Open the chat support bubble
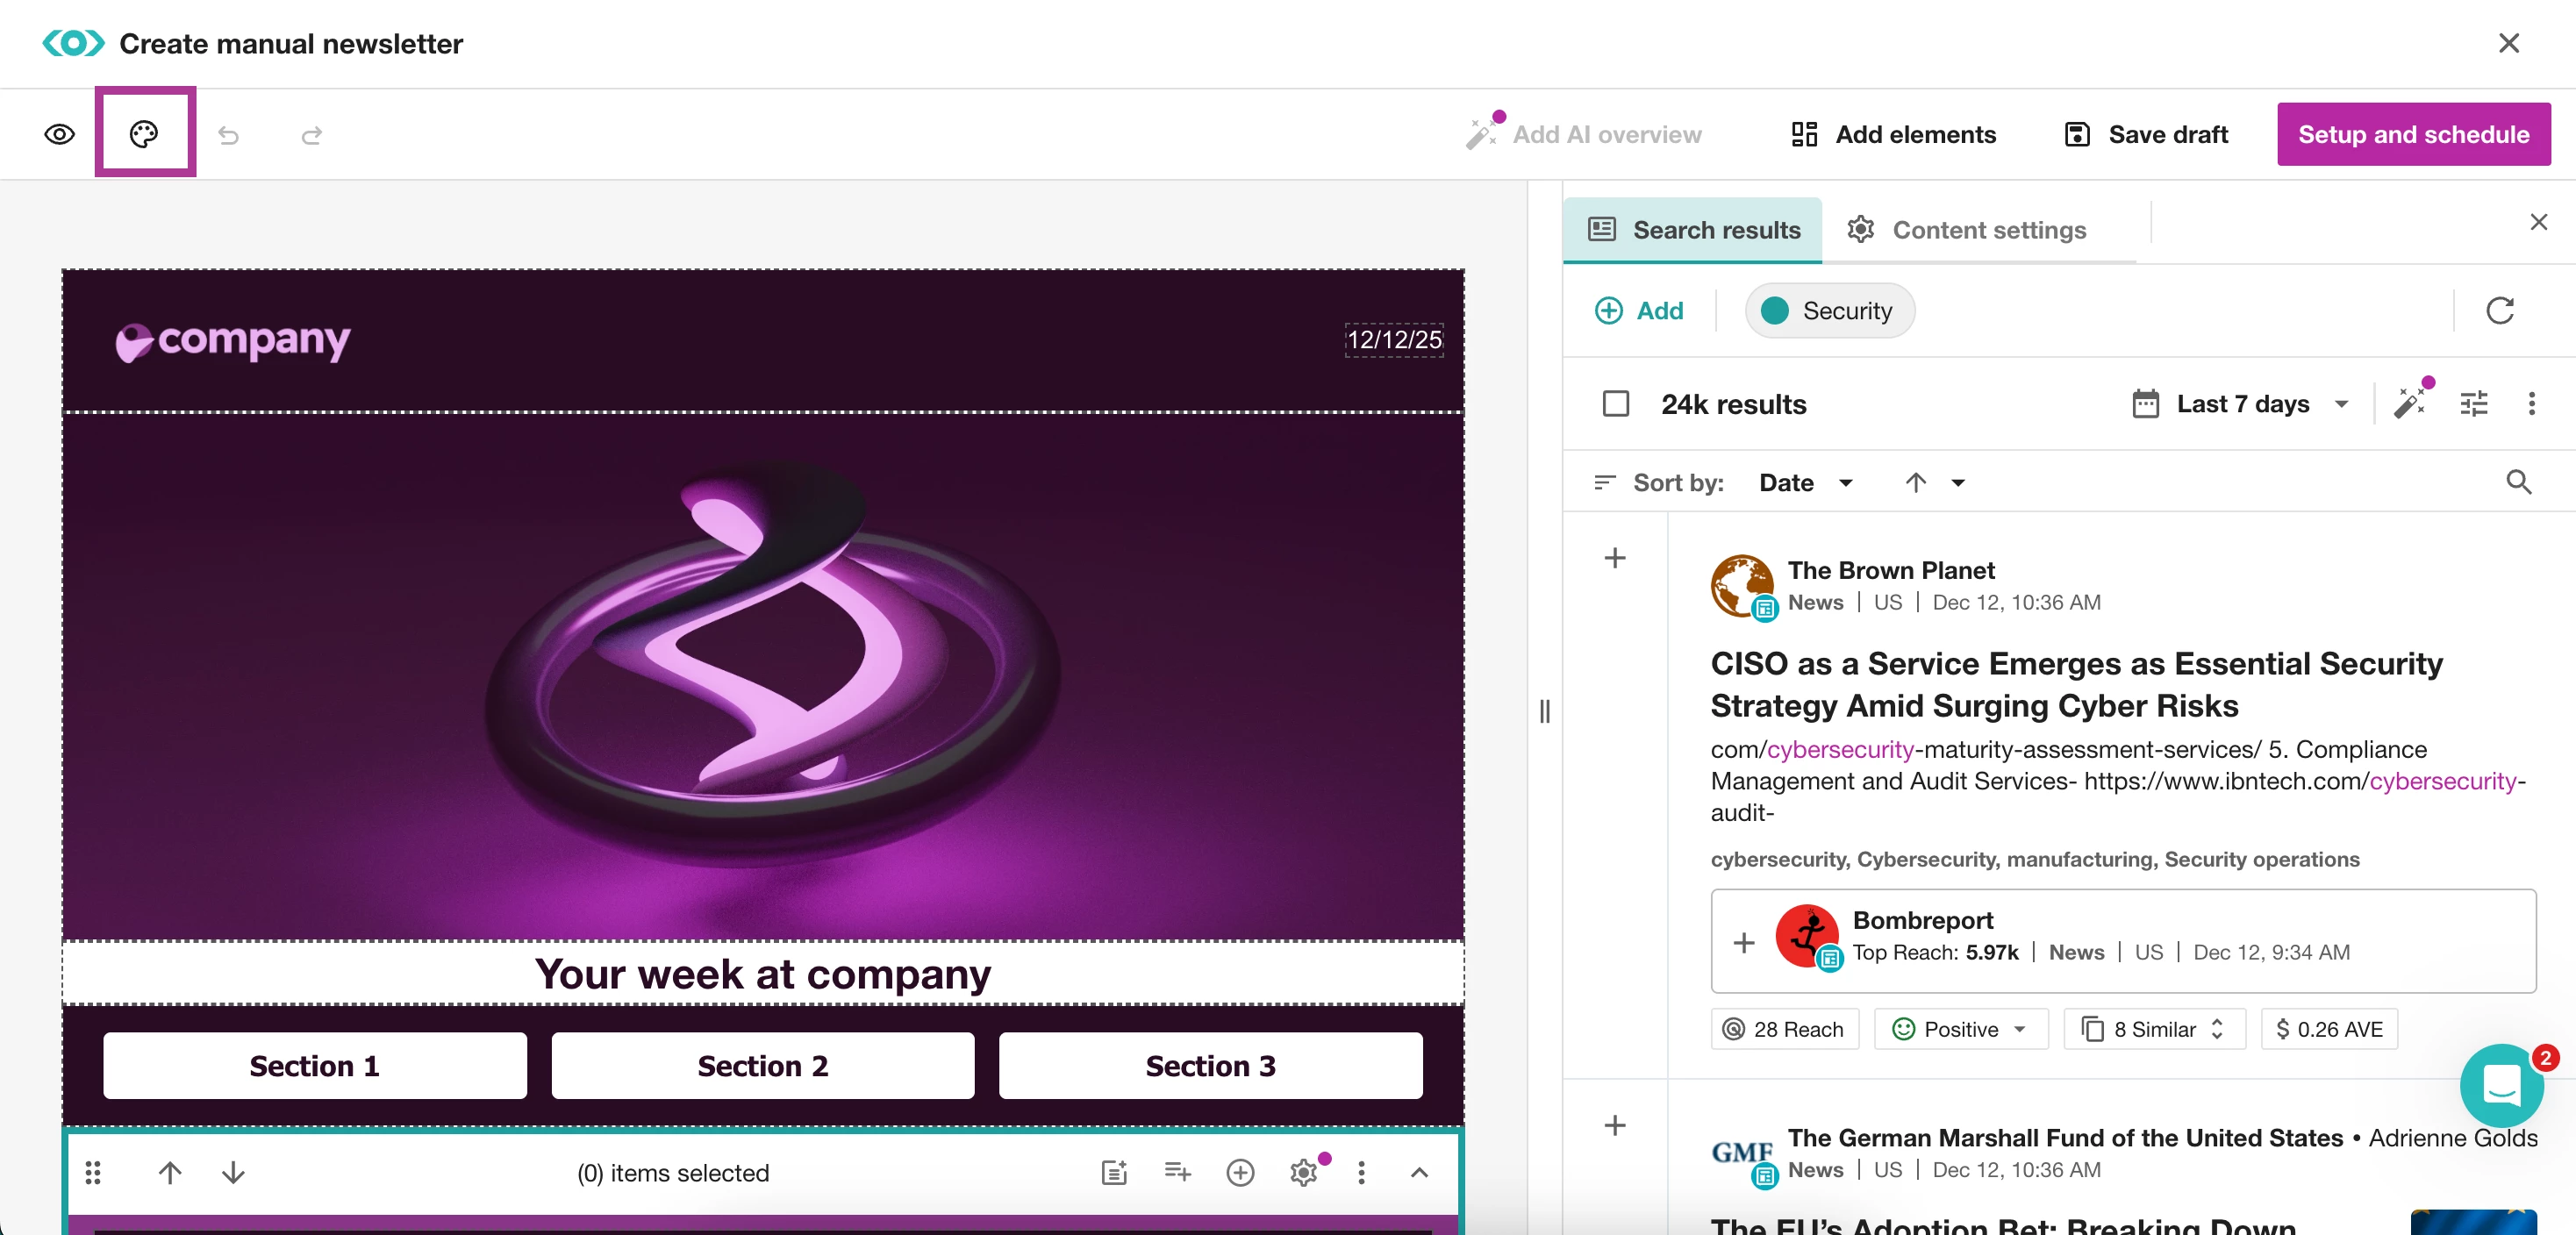 [x=2500, y=1084]
